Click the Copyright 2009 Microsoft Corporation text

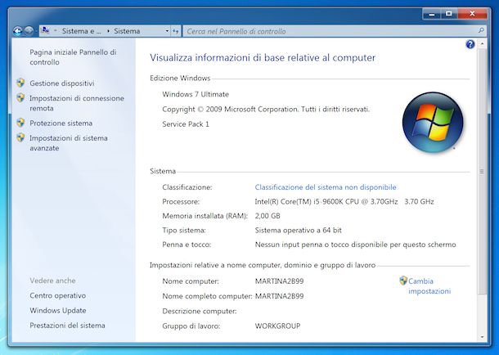pyautogui.click(x=266, y=110)
